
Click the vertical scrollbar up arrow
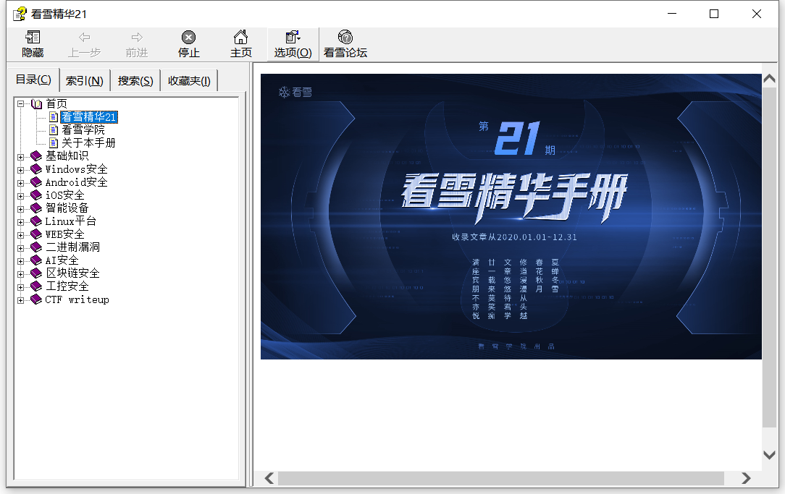[770, 79]
